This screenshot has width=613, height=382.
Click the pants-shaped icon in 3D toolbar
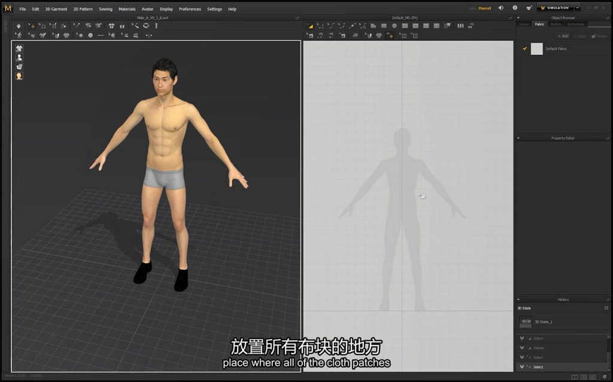coord(122,26)
